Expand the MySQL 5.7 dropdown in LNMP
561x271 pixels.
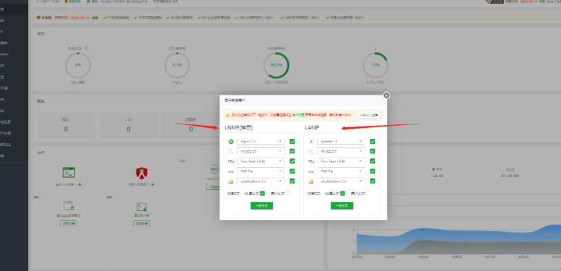tap(260, 151)
